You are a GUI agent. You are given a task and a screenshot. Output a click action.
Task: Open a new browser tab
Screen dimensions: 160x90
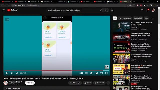[x=134, y=2]
